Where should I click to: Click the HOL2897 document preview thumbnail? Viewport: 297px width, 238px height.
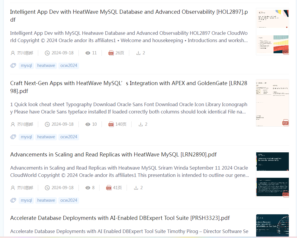point(272,32)
